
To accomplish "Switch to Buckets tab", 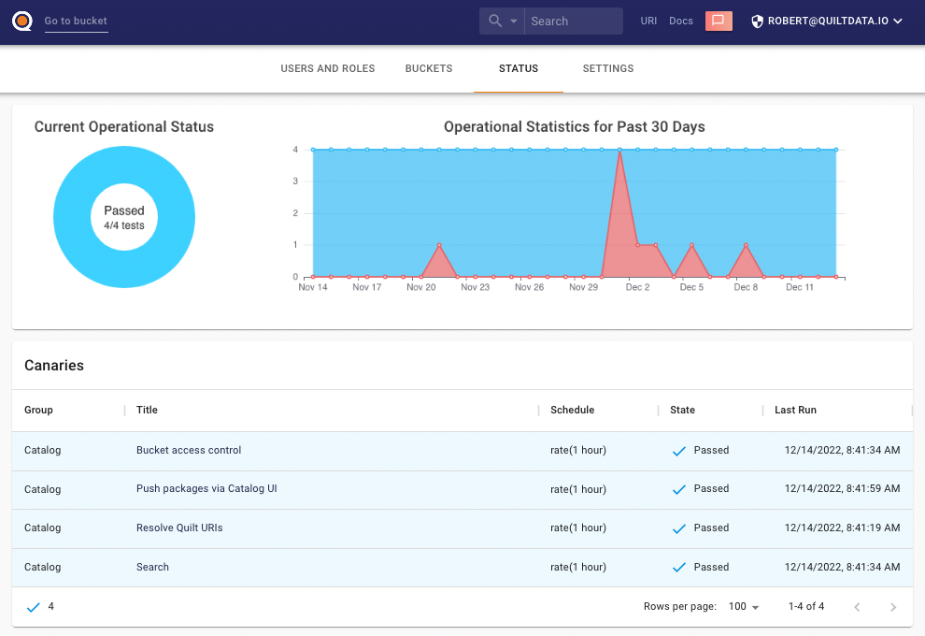I will click(429, 68).
